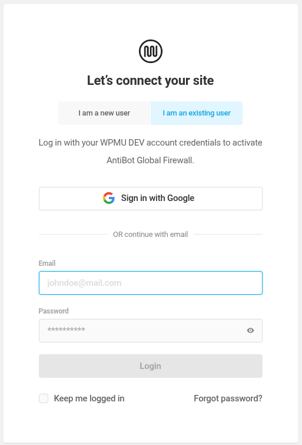Sign in with Google button
This screenshot has height=445, width=302.
tap(151, 199)
